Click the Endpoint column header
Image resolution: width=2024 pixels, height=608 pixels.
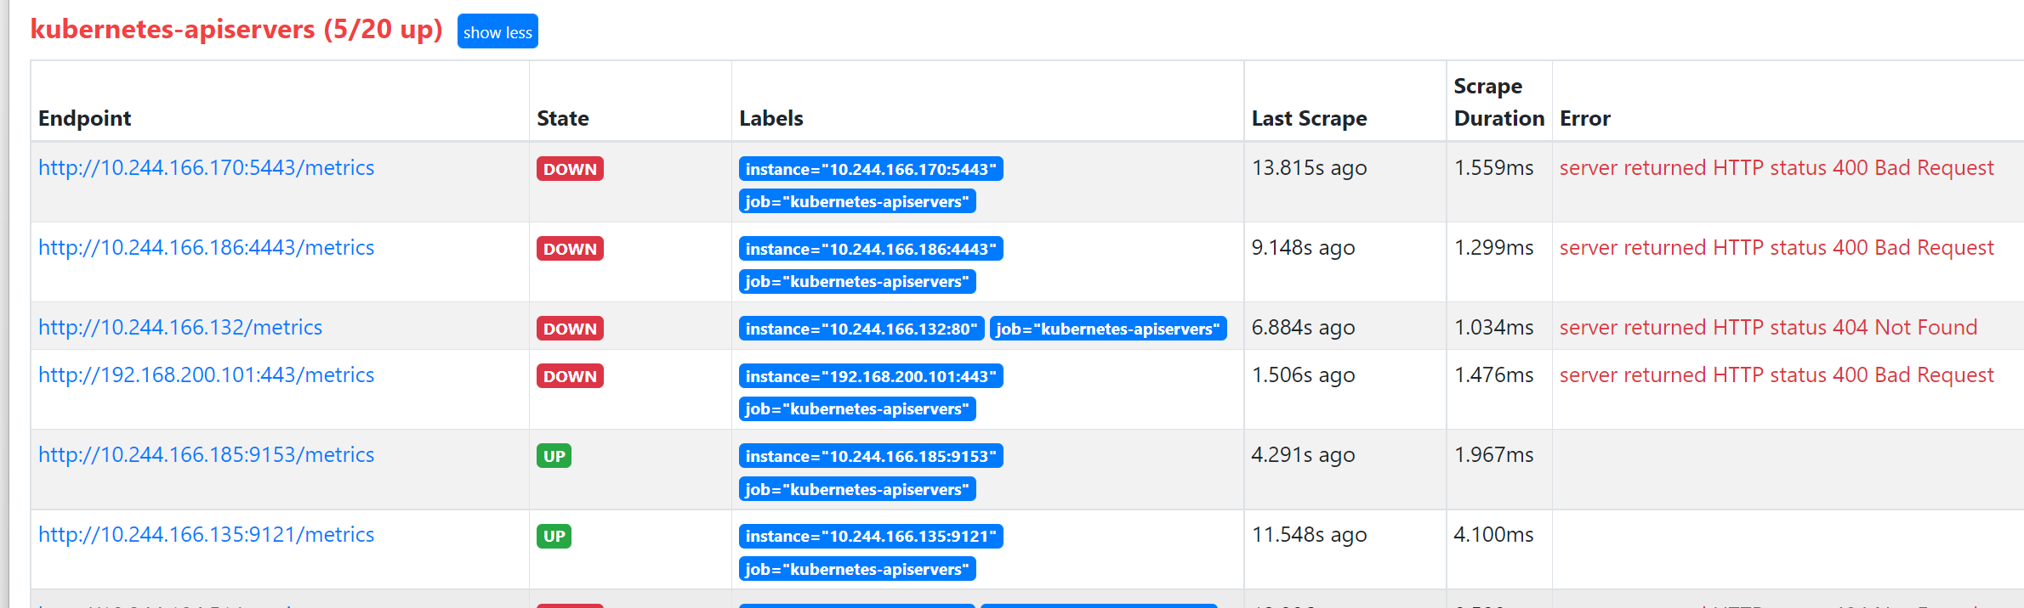(x=85, y=118)
